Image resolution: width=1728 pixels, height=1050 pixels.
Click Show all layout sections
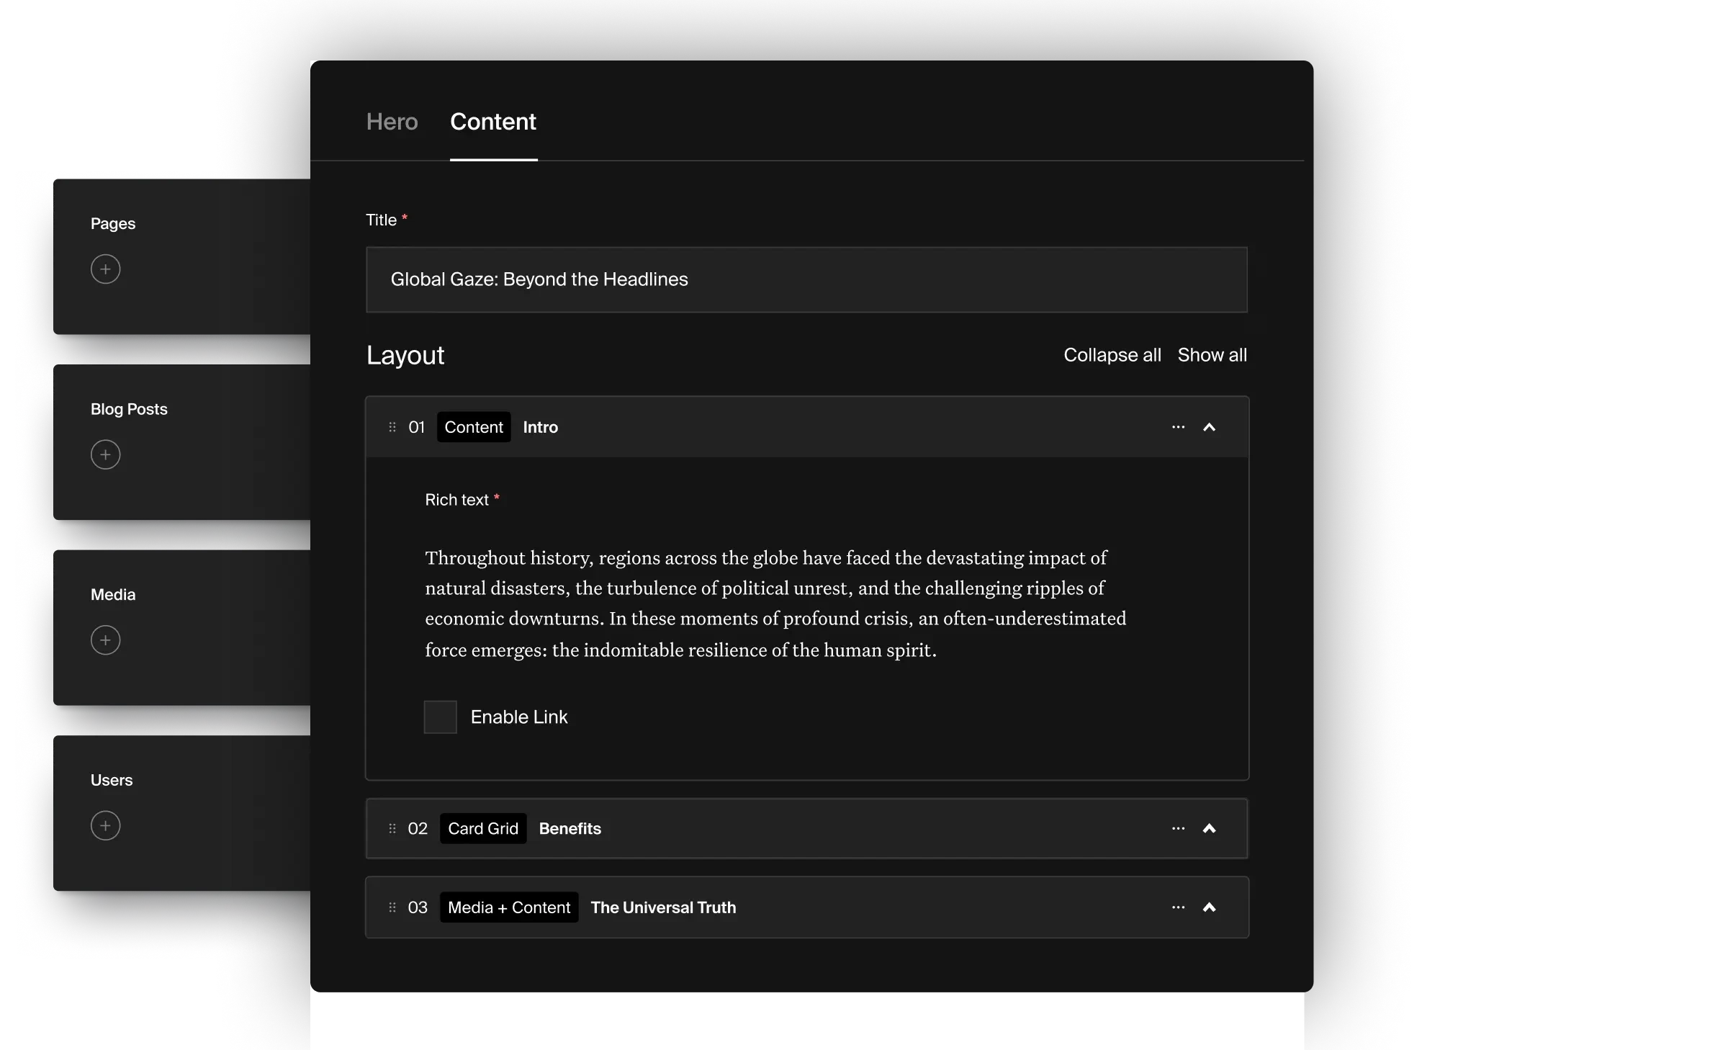point(1212,354)
